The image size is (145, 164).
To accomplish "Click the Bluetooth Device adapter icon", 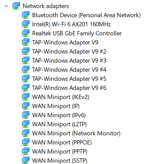I will (x=26, y=15).
